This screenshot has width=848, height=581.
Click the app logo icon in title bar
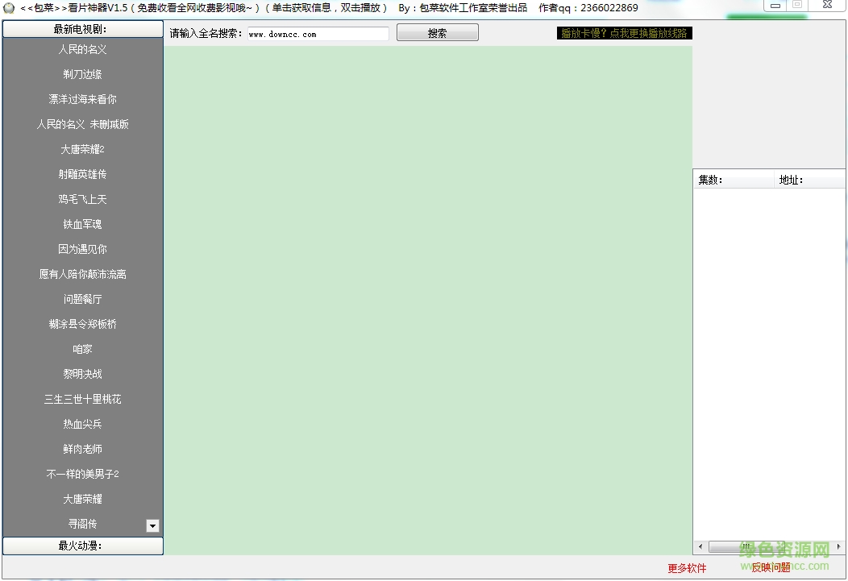pyautogui.click(x=8, y=8)
